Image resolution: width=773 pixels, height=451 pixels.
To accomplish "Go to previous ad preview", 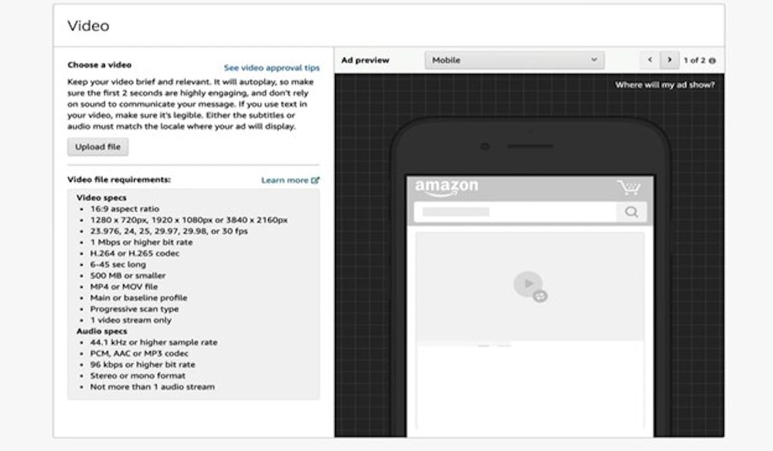I will [x=649, y=60].
